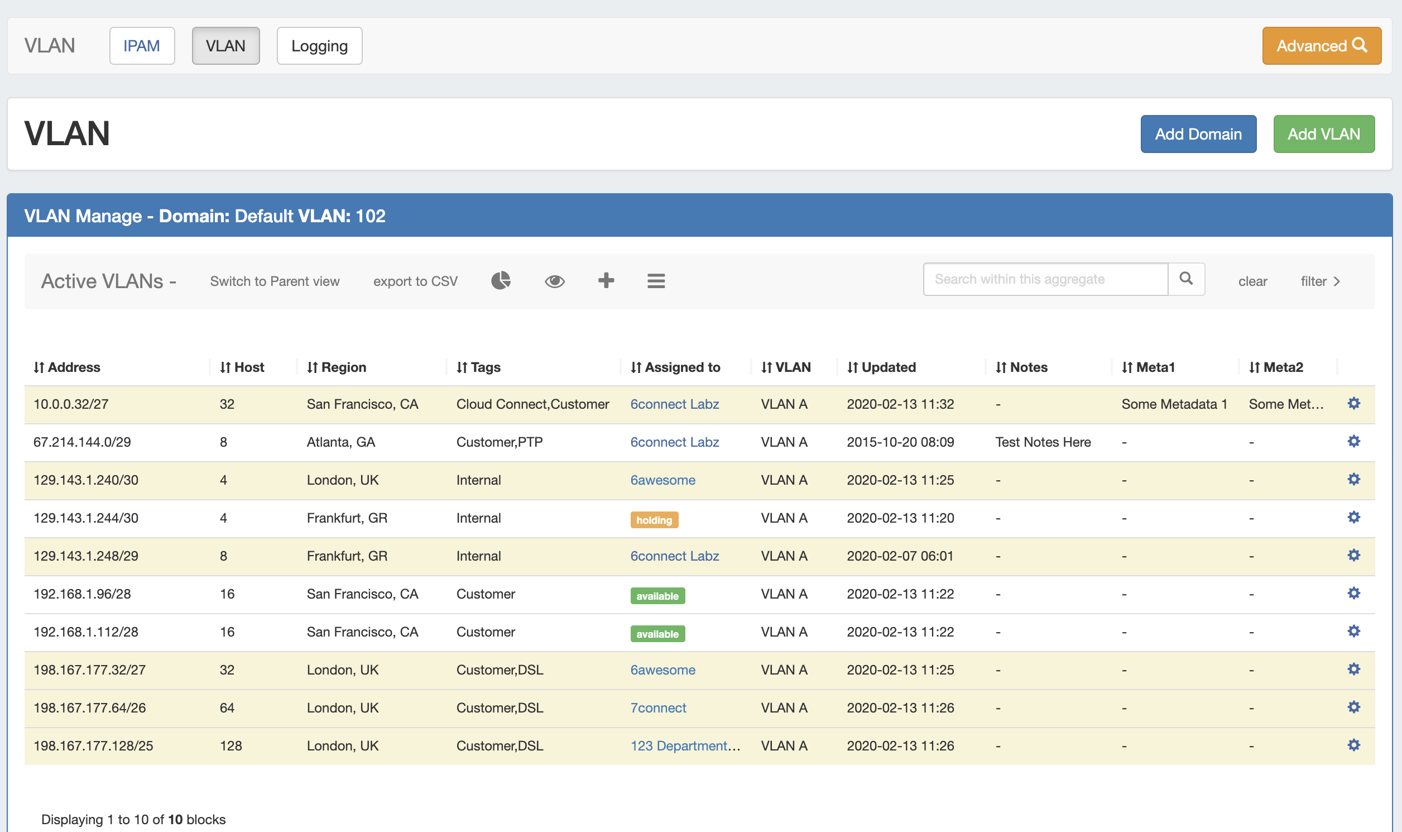Open gear menu for 198.167.177.128/25 row
This screenshot has height=832, width=1402.
point(1353,745)
